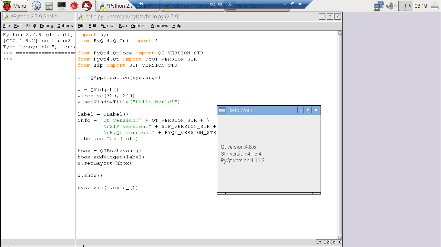Open the Shell menu

click(x=31, y=25)
